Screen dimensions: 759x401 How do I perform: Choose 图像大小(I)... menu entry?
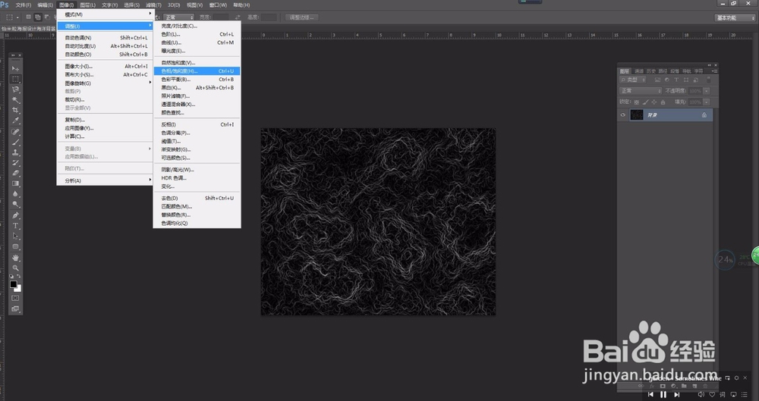coord(105,66)
